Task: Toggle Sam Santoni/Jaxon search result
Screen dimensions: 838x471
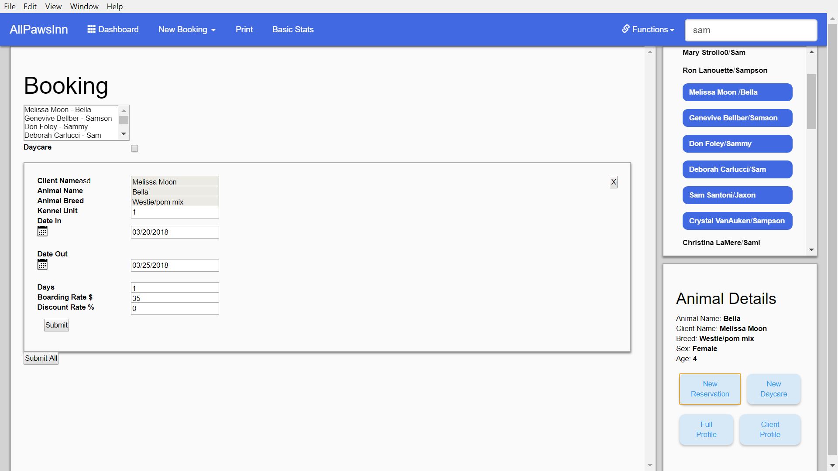Action: tap(737, 195)
